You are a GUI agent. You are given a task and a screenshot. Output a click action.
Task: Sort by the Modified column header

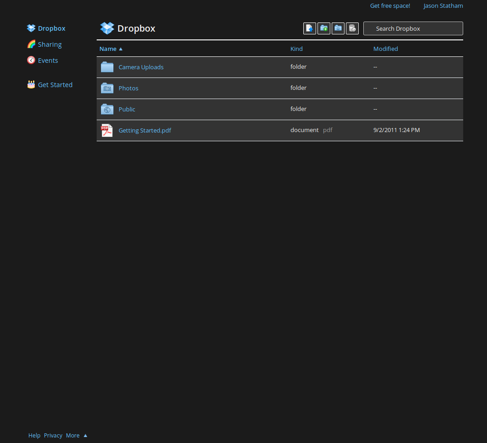385,49
